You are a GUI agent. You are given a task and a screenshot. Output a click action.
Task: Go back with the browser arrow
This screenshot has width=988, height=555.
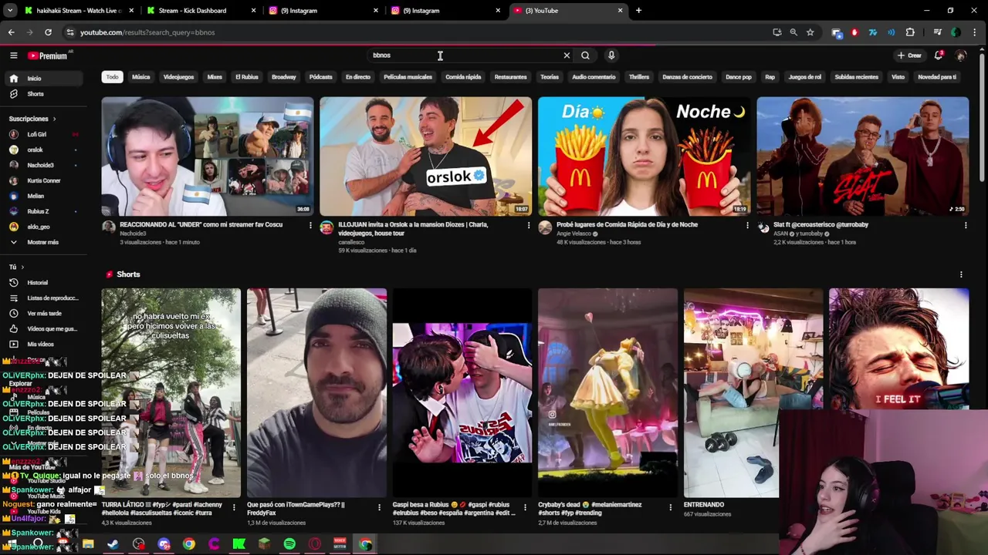(11, 32)
